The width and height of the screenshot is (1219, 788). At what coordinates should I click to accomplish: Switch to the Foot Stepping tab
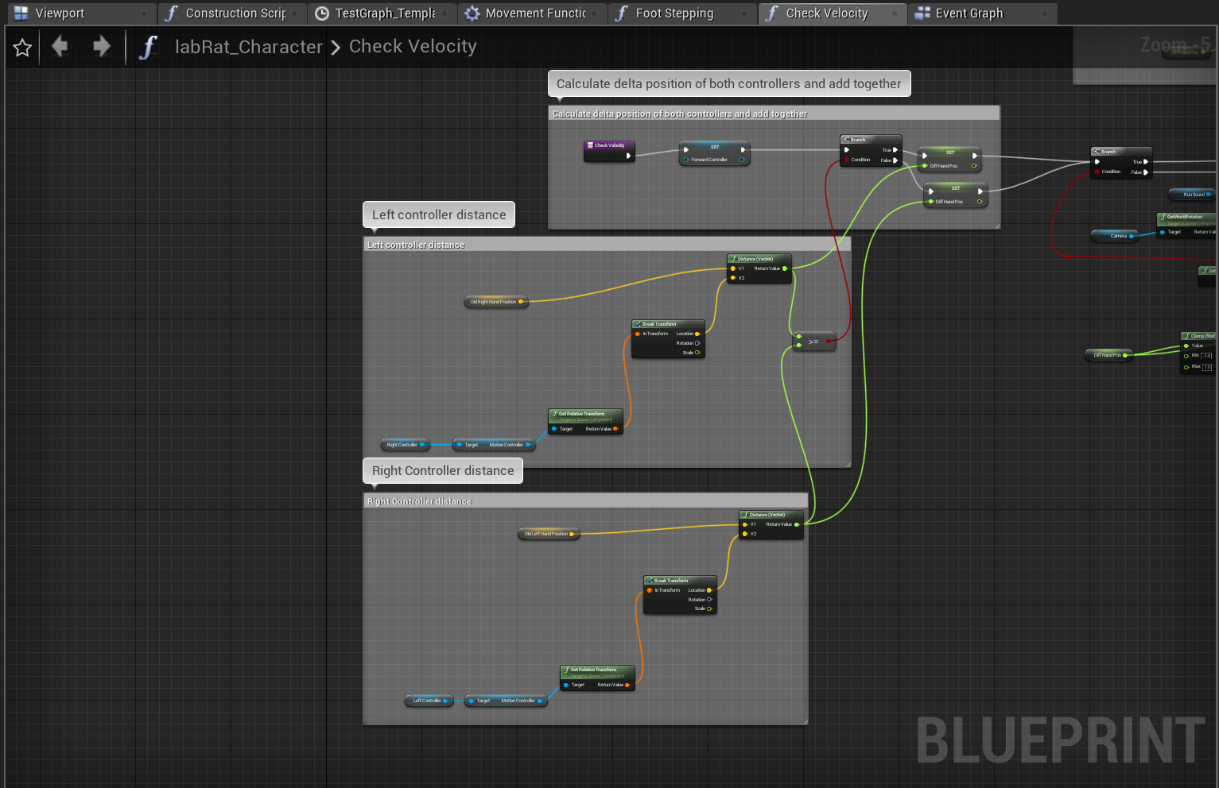(x=674, y=14)
